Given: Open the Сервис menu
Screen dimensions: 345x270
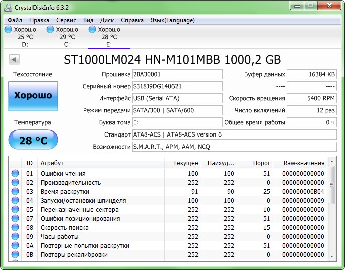Looking at the screenshot, I should pos(66,20).
